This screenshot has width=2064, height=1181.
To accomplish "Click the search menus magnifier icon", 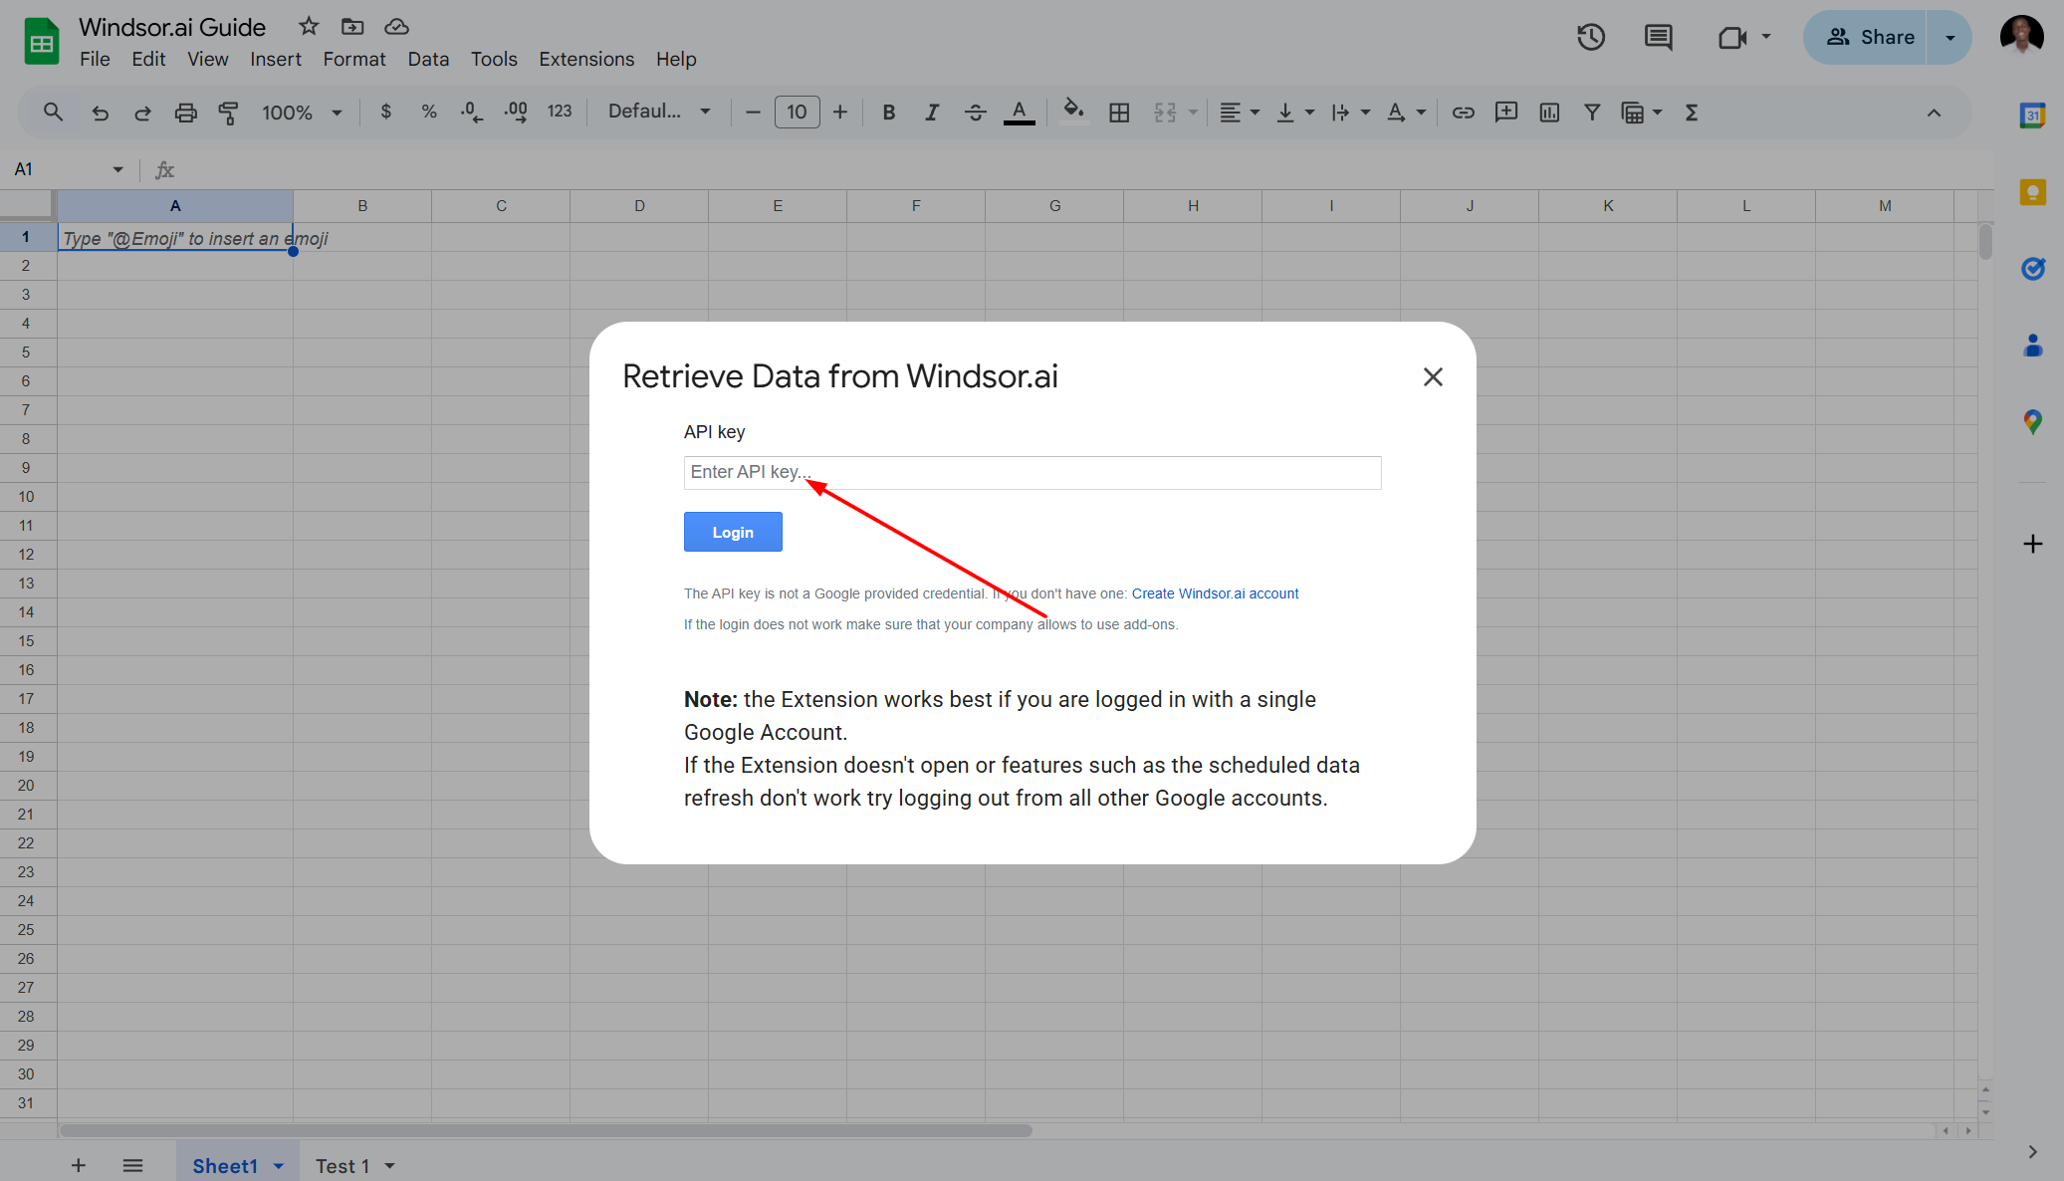I will [x=53, y=113].
